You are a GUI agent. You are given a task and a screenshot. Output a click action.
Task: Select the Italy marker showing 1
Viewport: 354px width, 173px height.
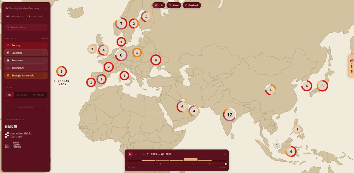(x=124, y=76)
